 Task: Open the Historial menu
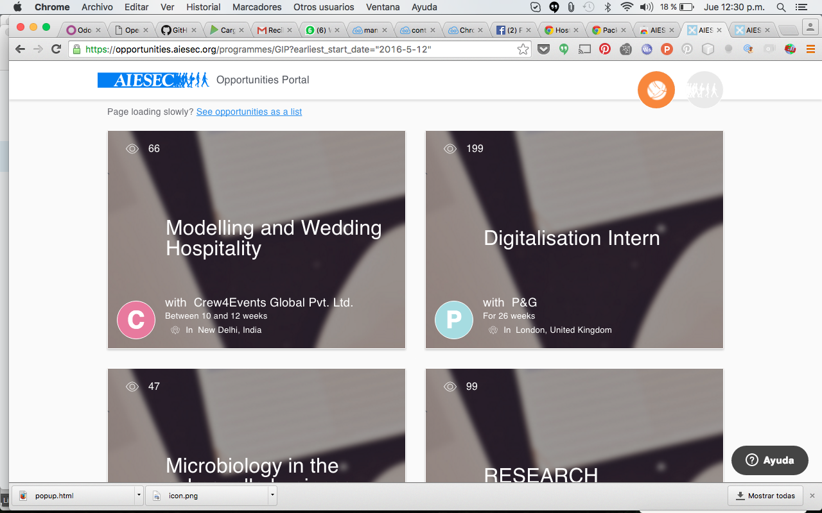[x=203, y=7]
